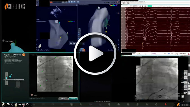Click the heart rate value 79 in status bar
Screen dimensions: 190x107
(x=139, y=53)
